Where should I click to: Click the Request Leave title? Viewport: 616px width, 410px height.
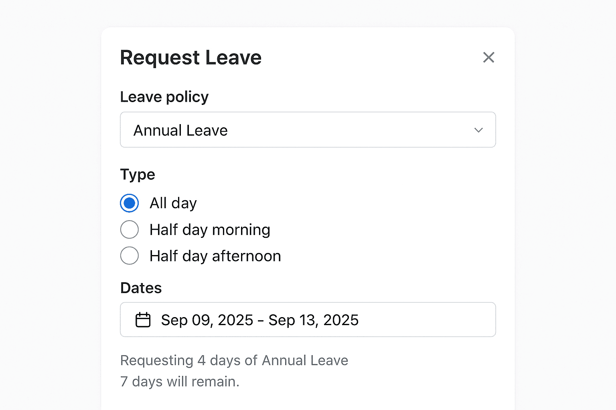tap(191, 57)
